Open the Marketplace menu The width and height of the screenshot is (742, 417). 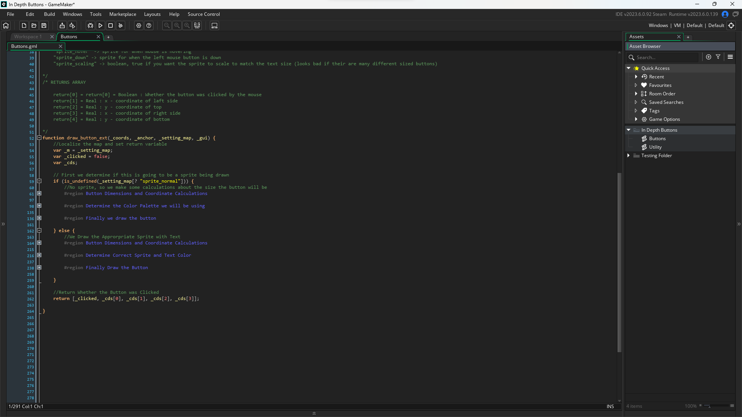(x=122, y=14)
